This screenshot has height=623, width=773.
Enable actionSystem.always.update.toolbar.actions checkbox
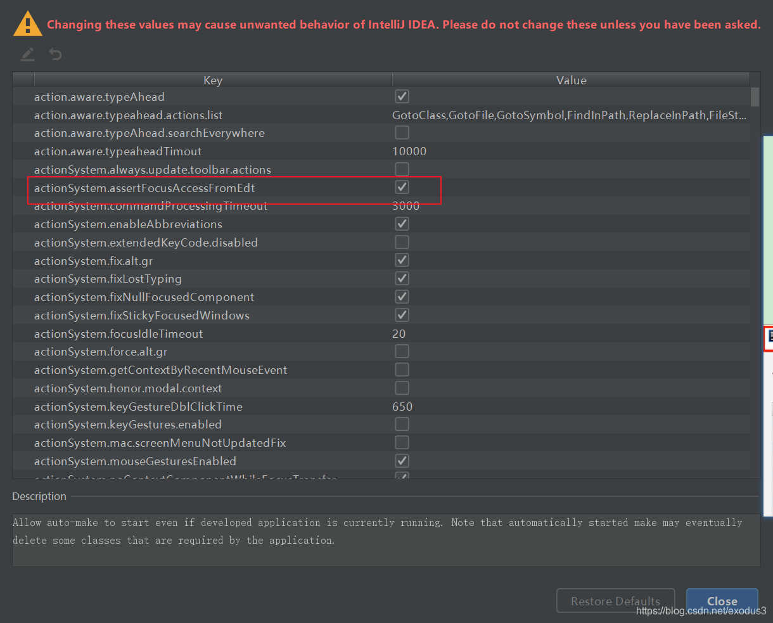[x=402, y=169]
